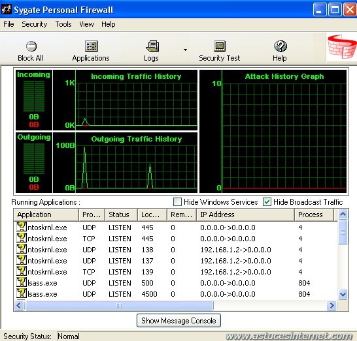Open the Tools menu
Viewport: 357px width, 341px height.
63,24
